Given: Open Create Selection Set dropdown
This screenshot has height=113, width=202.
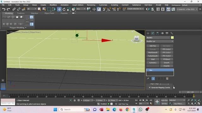Looking at the screenshot, I should [135, 9].
